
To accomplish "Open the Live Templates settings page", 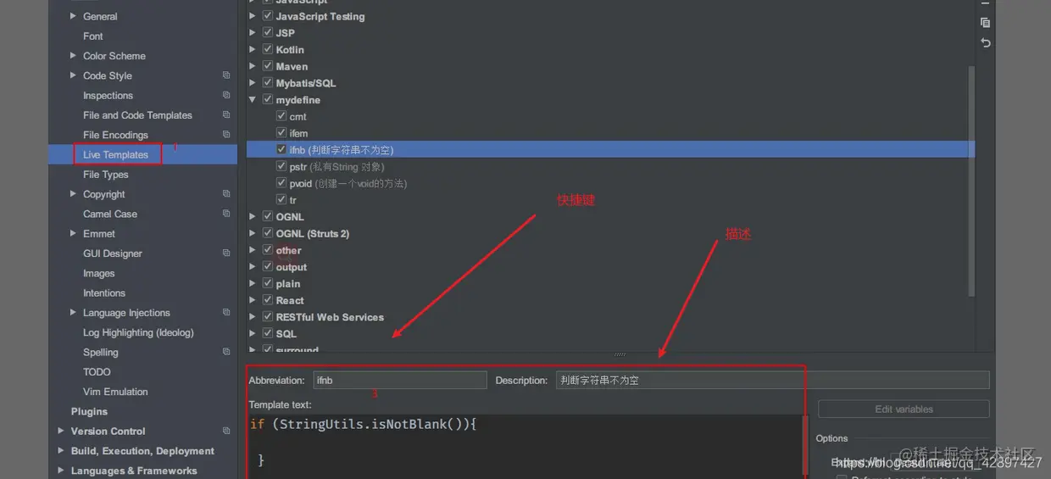I will (115, 154).
